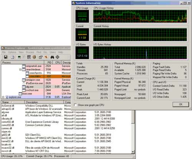Click OK in System Information dialog
Screen dimensions: 192x159
coord(181,104)
